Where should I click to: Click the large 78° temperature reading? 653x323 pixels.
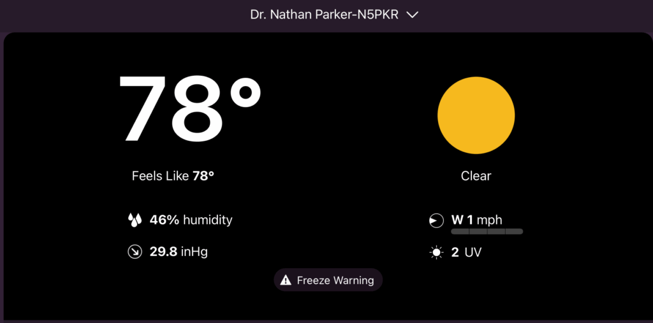pyautogui.click(x=190, y=108)
